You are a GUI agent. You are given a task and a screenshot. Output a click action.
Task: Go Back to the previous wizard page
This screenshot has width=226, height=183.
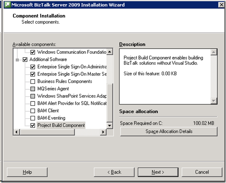coord(114,172)
